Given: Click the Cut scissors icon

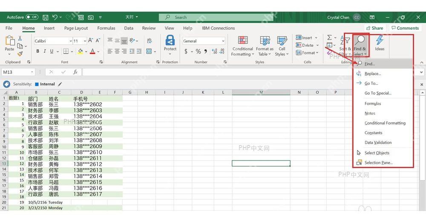Looking at the screenshot, I should coord(20,39).
